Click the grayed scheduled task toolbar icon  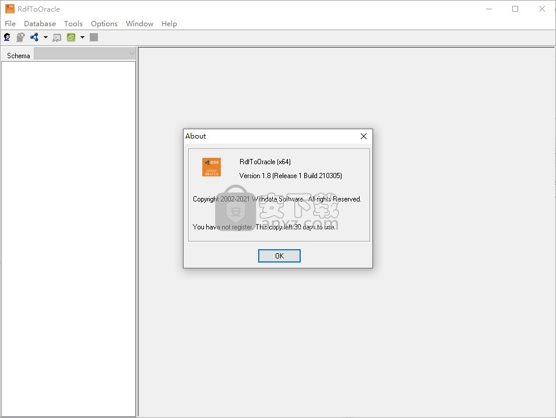[x=57, y=37]
